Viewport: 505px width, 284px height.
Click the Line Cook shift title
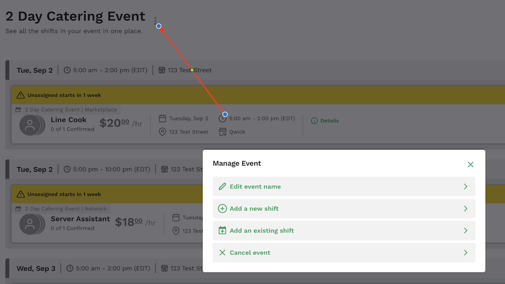tap(69, 120)
